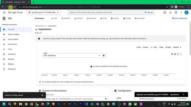Activate Cloud Shell icon
The height and width of the screenshot is (107, 191).
tap(165, 12)
